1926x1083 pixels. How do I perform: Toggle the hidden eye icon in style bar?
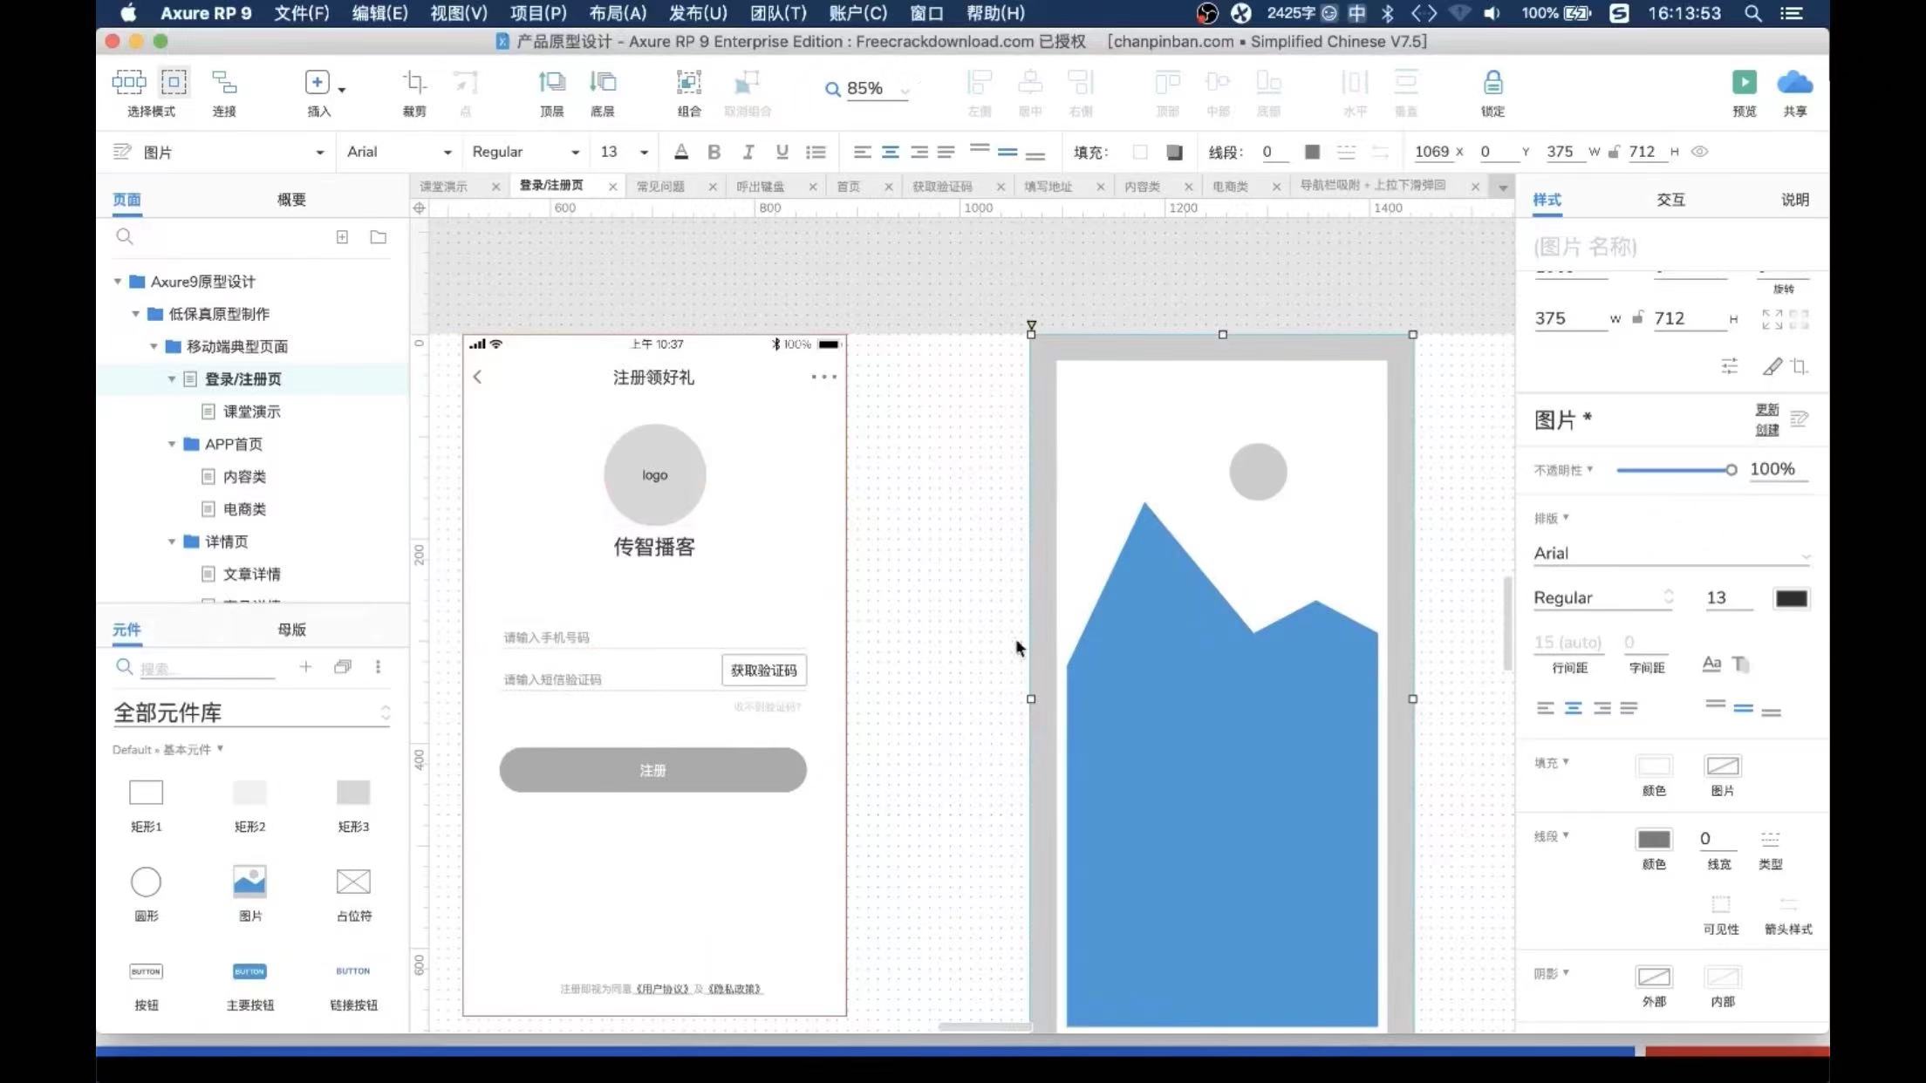pos(1699,152)
